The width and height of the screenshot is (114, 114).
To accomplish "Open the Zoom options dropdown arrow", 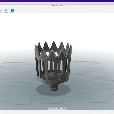I will click(58, 109).
